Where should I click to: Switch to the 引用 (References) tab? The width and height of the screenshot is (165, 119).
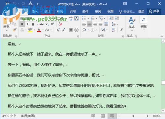(73, 11)
